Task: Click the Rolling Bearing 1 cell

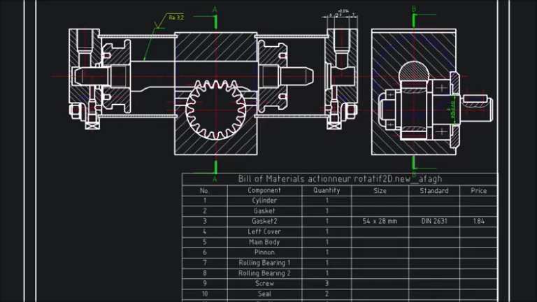Action: click(264, 263)
